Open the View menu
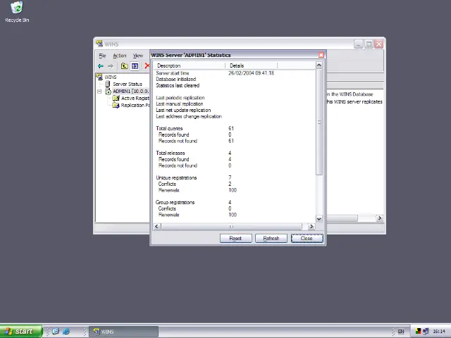The height and width of the screenshot is (338, 451). [x=138, y=56]
